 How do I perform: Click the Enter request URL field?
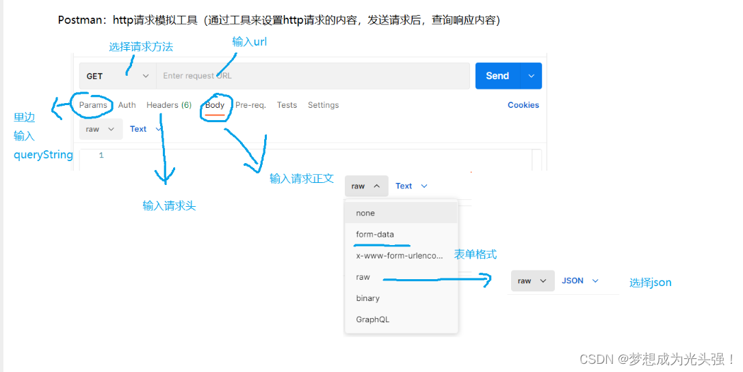[x=313, y=76]
